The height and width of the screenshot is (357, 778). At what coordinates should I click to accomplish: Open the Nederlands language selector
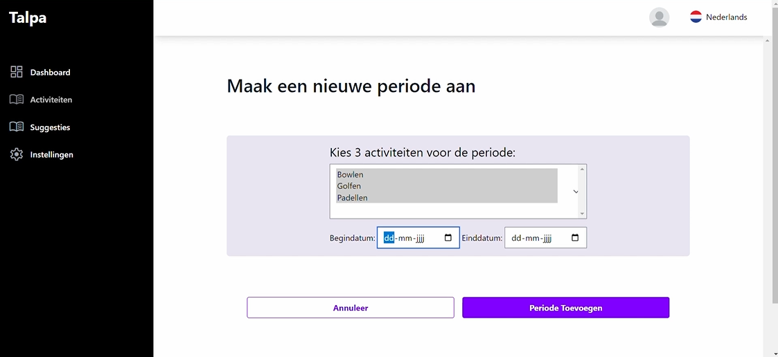point(726,17)
